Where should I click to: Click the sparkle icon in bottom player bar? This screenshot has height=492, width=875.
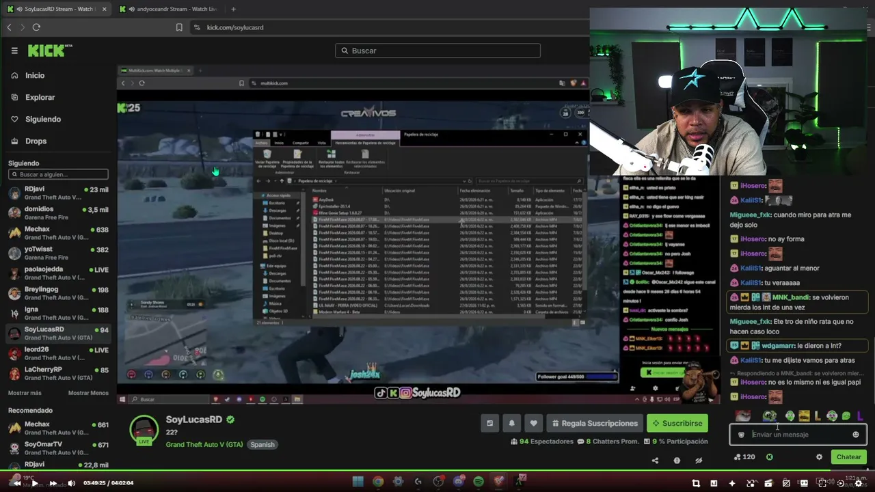click(x=732, y=483)
